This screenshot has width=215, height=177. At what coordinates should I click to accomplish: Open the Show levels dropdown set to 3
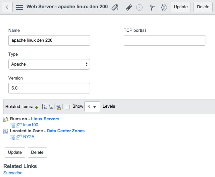pos(92,107)
